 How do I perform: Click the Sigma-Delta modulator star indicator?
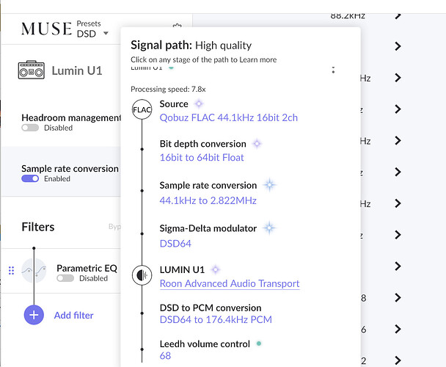pos(269,228)
